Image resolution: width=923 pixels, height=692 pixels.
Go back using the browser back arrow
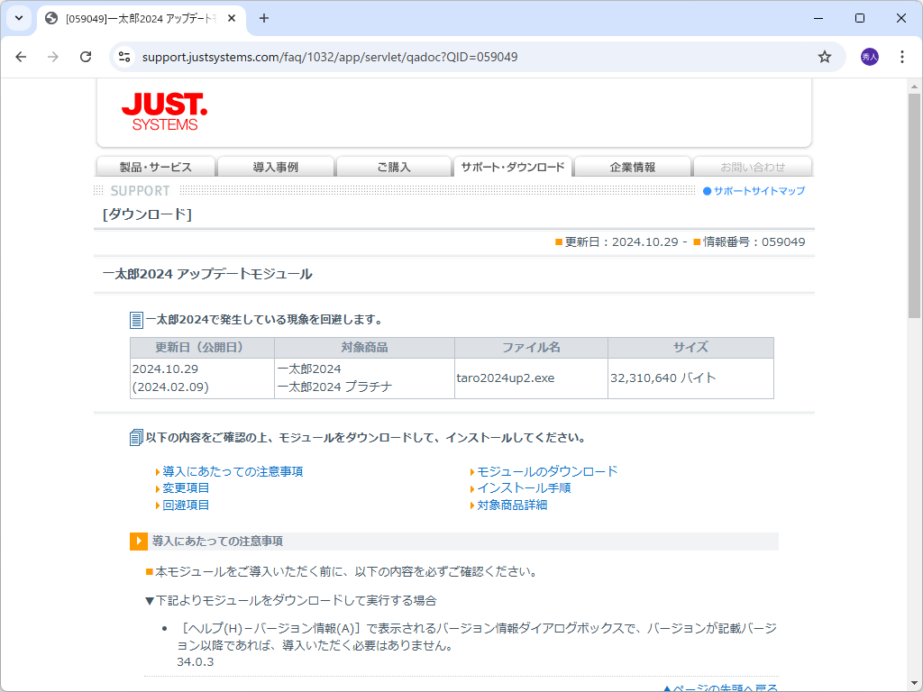click(21, 56)
